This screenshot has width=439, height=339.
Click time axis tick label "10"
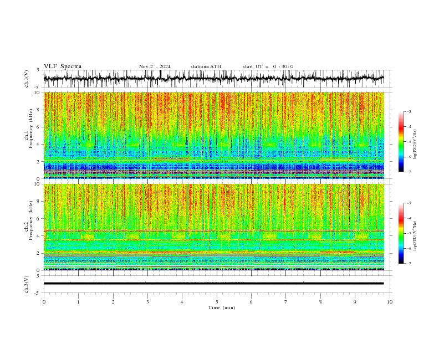click(390, 302)
